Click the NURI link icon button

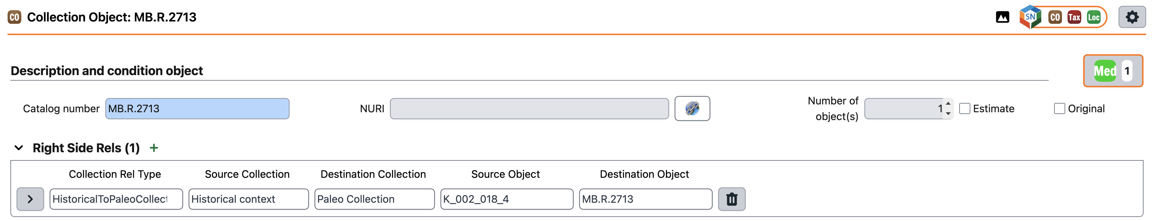click(692, 108)
